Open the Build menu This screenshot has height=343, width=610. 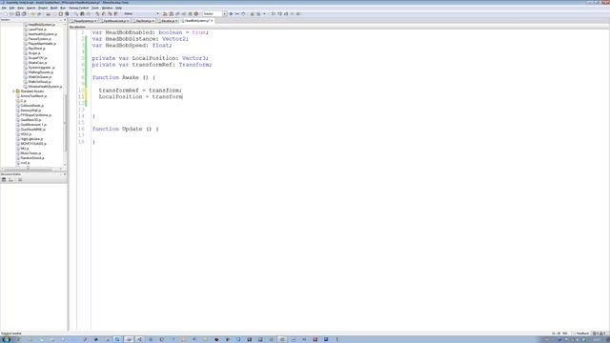54,8
